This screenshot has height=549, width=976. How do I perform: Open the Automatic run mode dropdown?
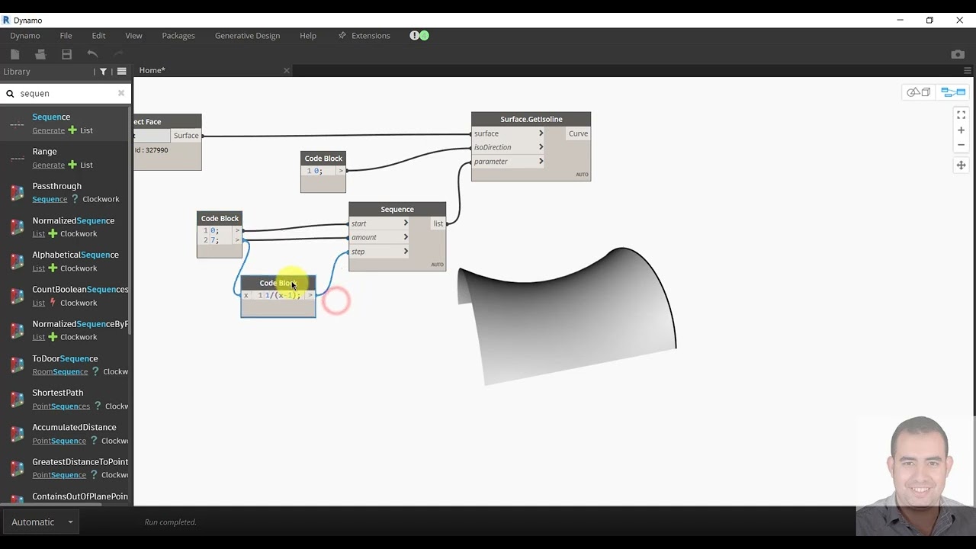coord(40,522)
